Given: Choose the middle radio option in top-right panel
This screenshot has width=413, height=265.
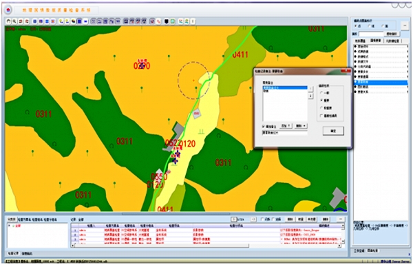Looking at the screenshot, I should 369,26.
